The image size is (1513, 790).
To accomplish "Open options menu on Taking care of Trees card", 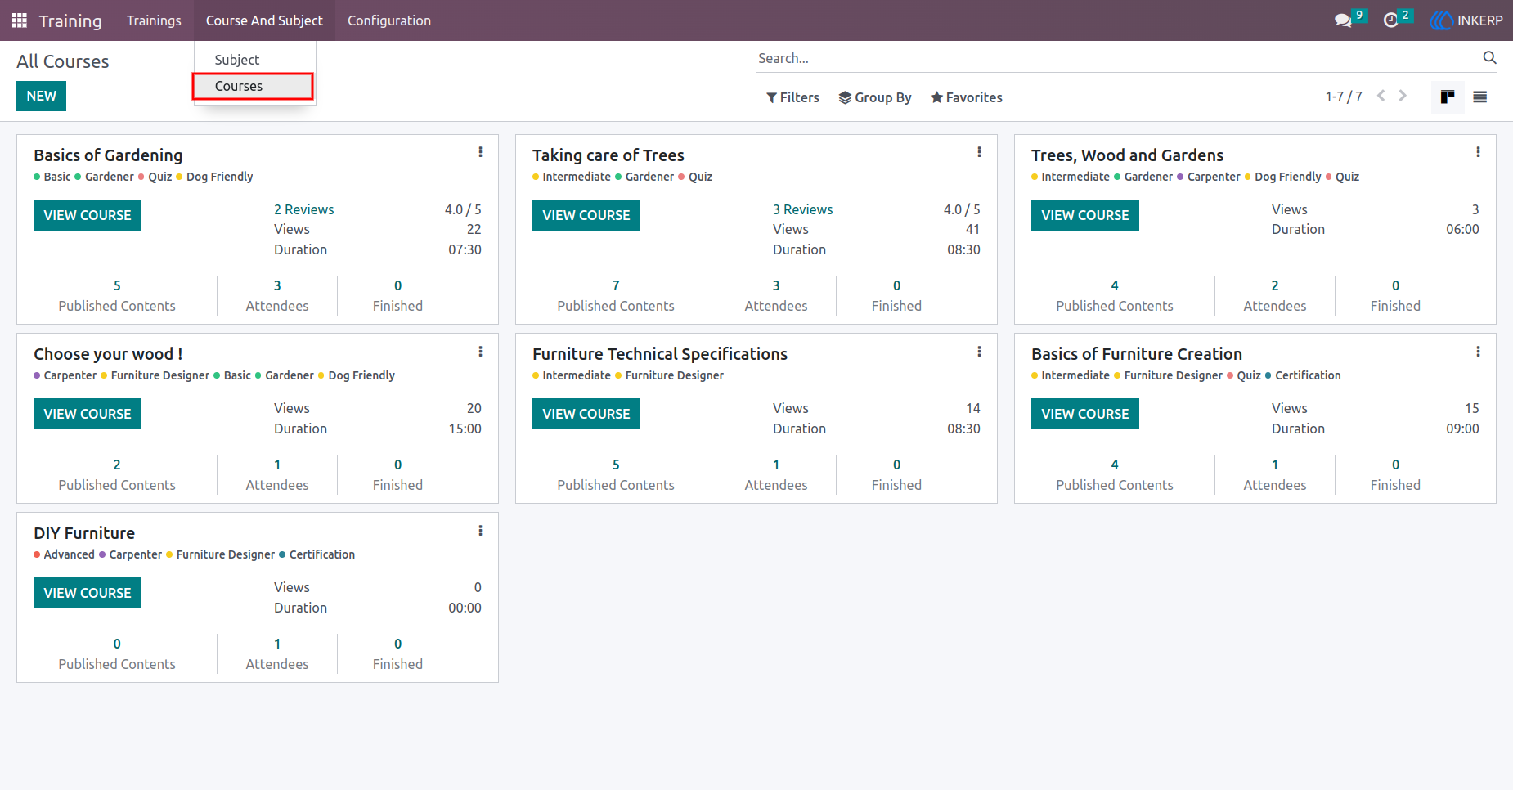I will pos(979,152).
